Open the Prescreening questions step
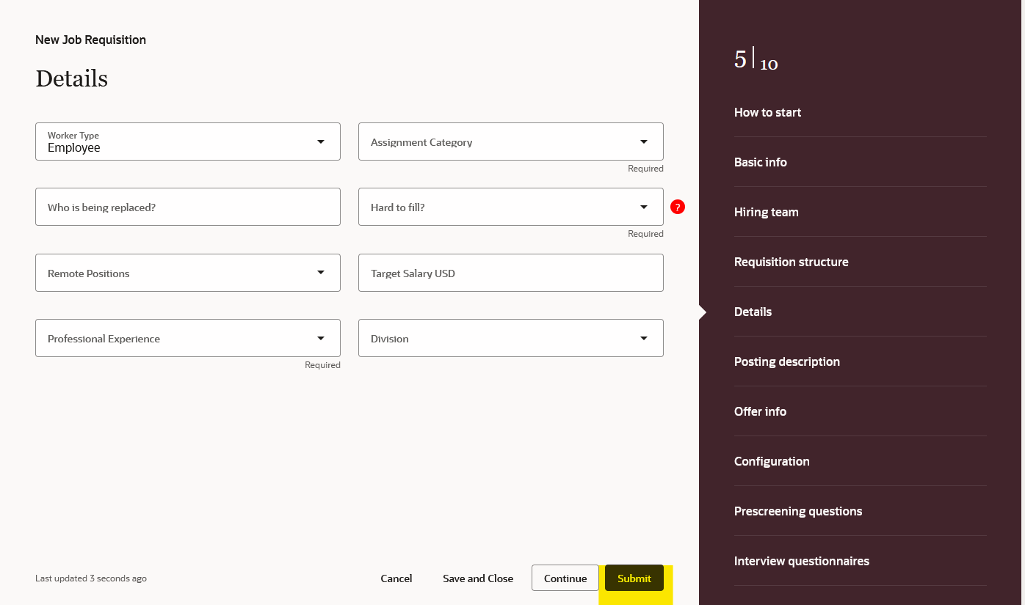 click(x=798, y=511)
